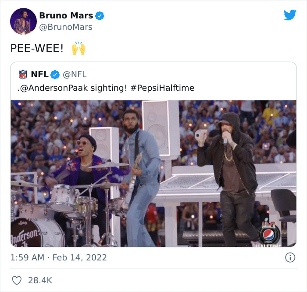Click the 1:59 AM timestamp
This screenshot has width=307, height=292.
(x=27, y=258)
